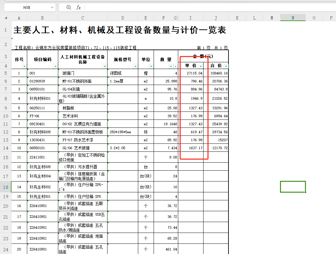Click spec cell 250*195*5mm
The height and width of the screenshot is (254, 336).
point(123,132)
